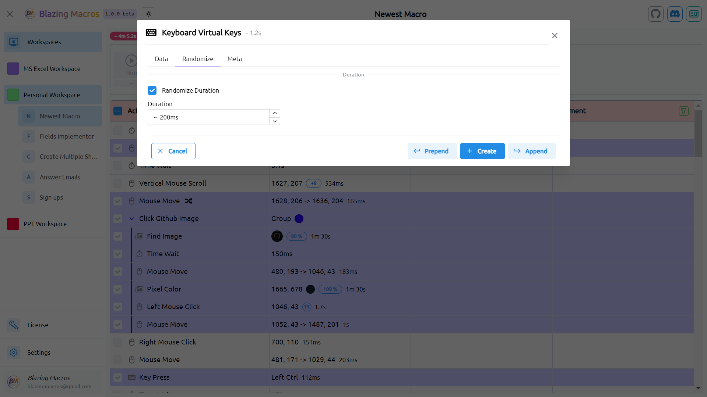Increase duration with the up stepper arrow

pos(275,113)
